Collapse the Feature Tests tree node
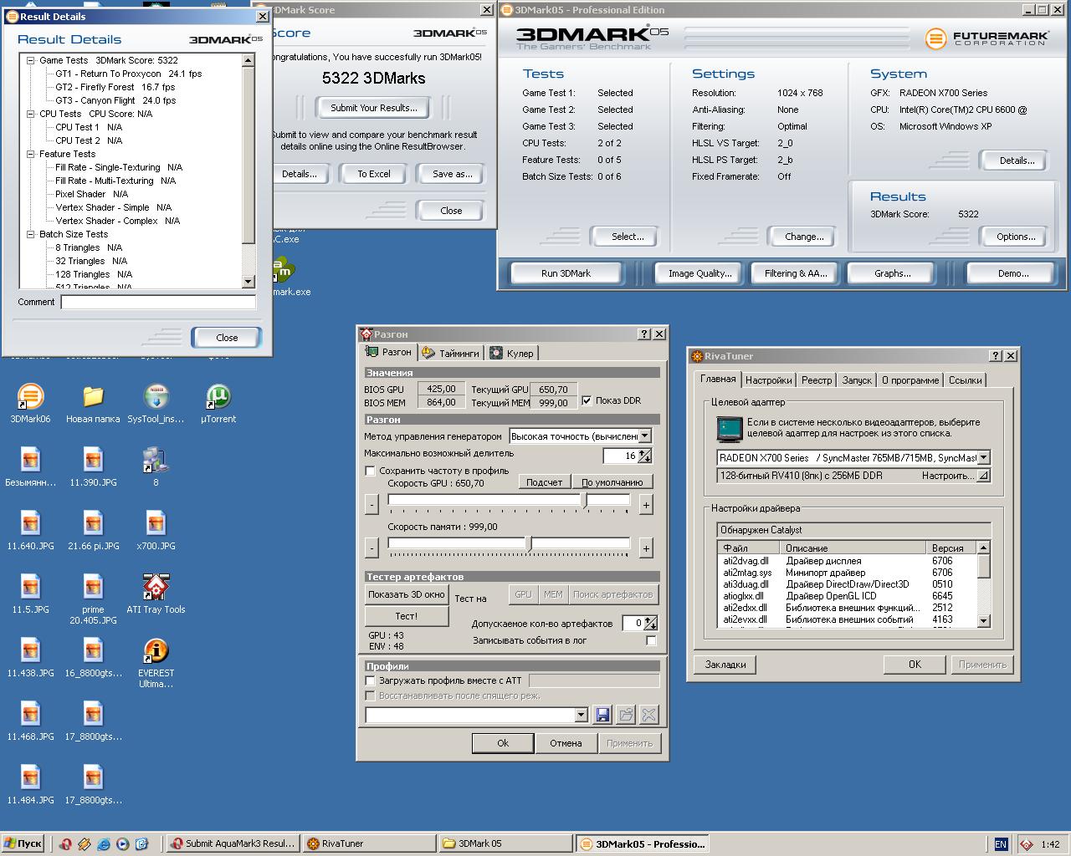1071x856 pixels. coord(31,154)
